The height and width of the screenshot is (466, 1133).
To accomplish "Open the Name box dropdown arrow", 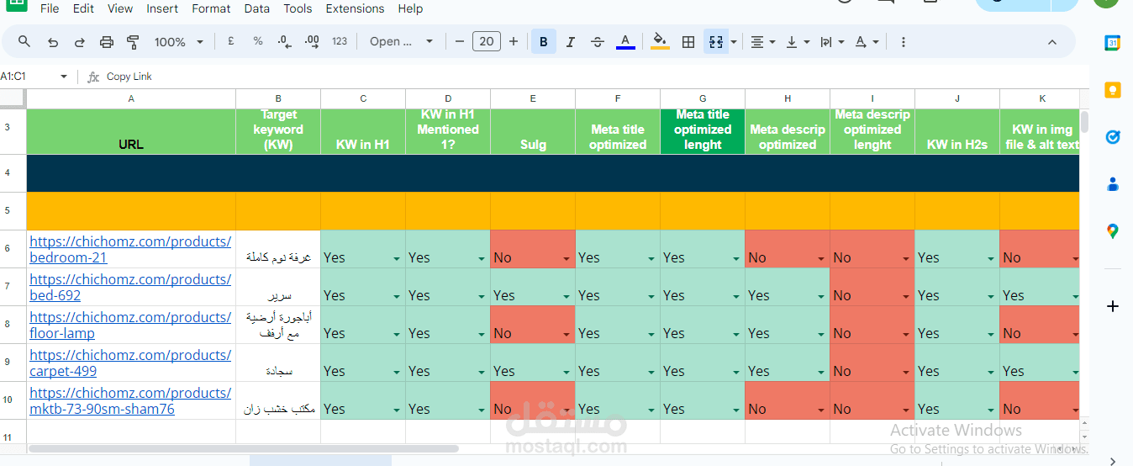I will (64, 77).
